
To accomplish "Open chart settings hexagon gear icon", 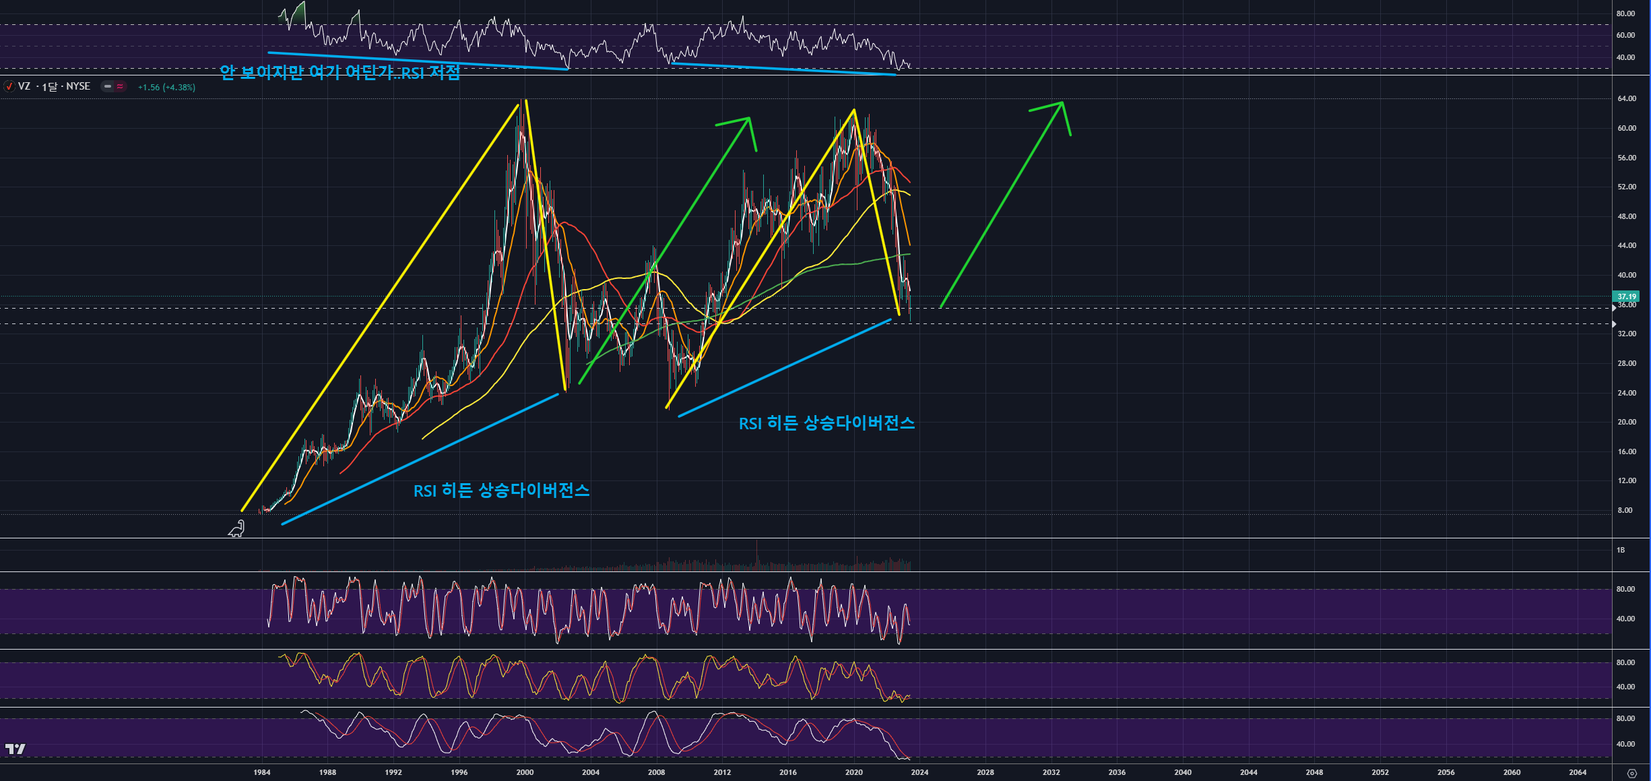I will (x=1631, y=773).
